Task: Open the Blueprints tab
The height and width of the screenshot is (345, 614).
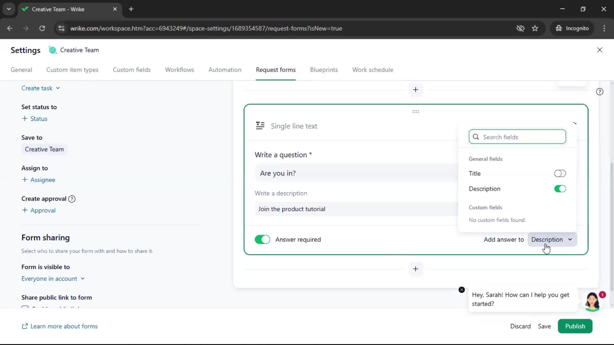Action: [x=324, y=70]
